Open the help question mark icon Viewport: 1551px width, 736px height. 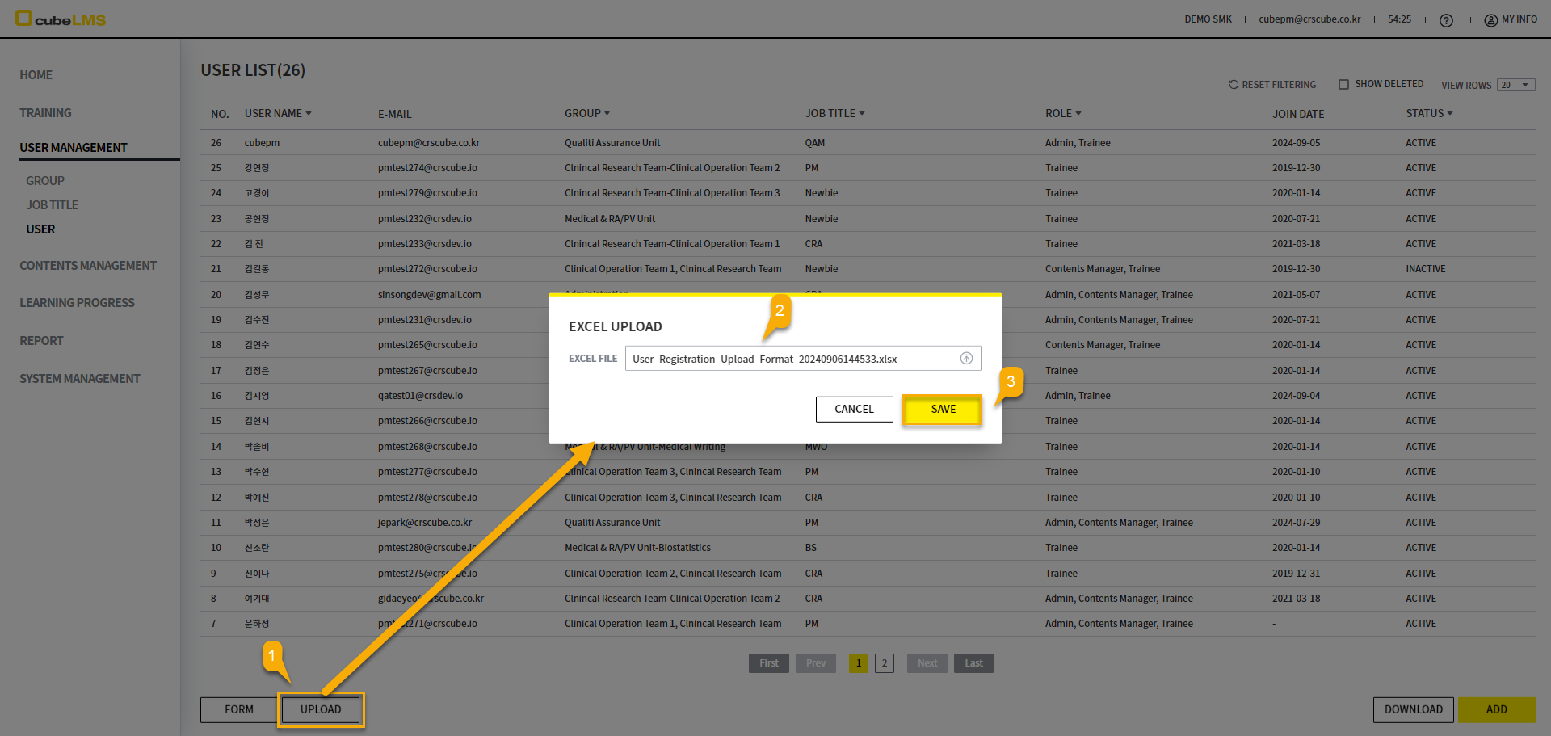[1446, 20]
